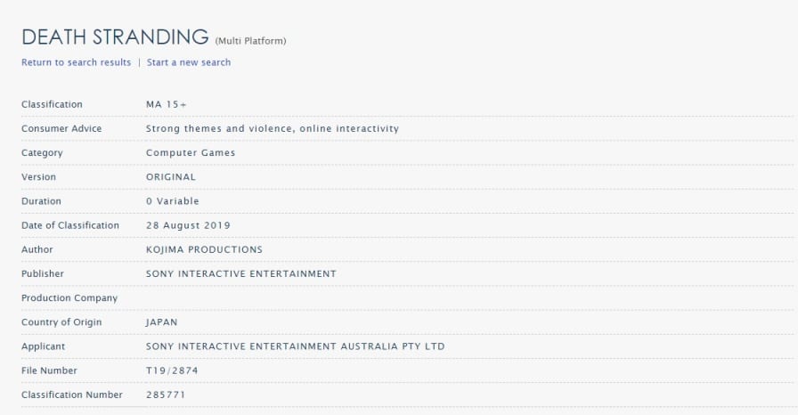
Task: Select JAPAN country of origin value
Action: coord(161,322)
